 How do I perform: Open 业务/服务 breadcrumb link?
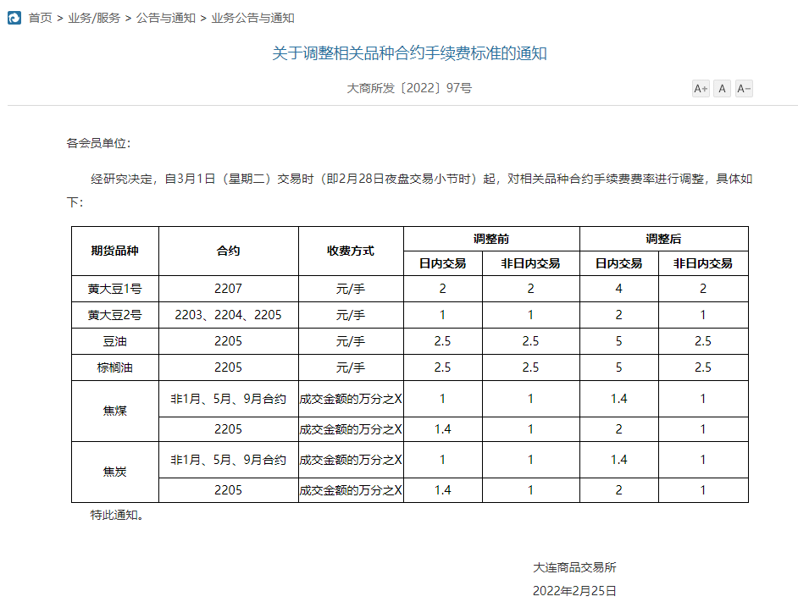(94, 18)
